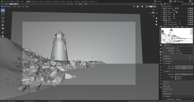Image resolution: width=194 pixels, height=102 pixels.
Task: Activate the Move tool
Action: (3, 18)
